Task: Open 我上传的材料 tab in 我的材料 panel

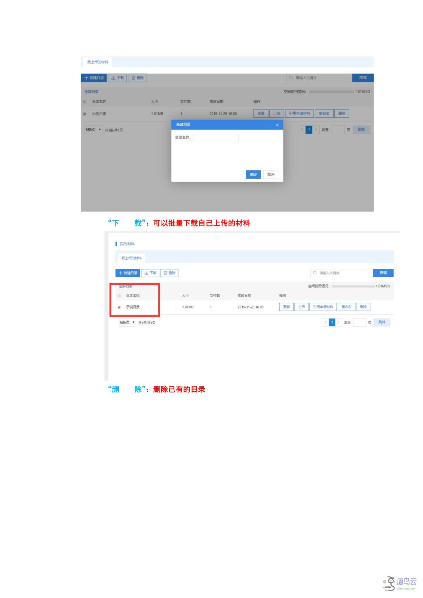Action: 131,258
